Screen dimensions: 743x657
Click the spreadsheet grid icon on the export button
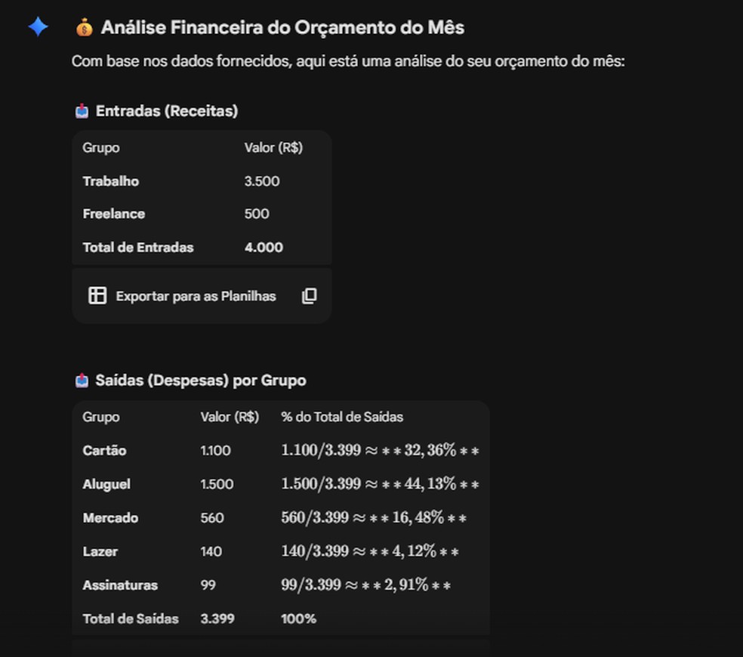(97, 295)
